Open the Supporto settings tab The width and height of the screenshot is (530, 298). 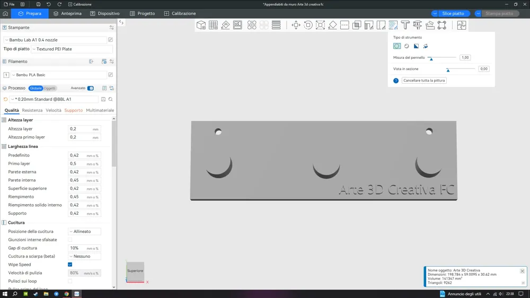(73, 110)
